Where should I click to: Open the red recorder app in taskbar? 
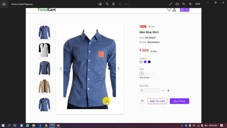coord(58,126)
